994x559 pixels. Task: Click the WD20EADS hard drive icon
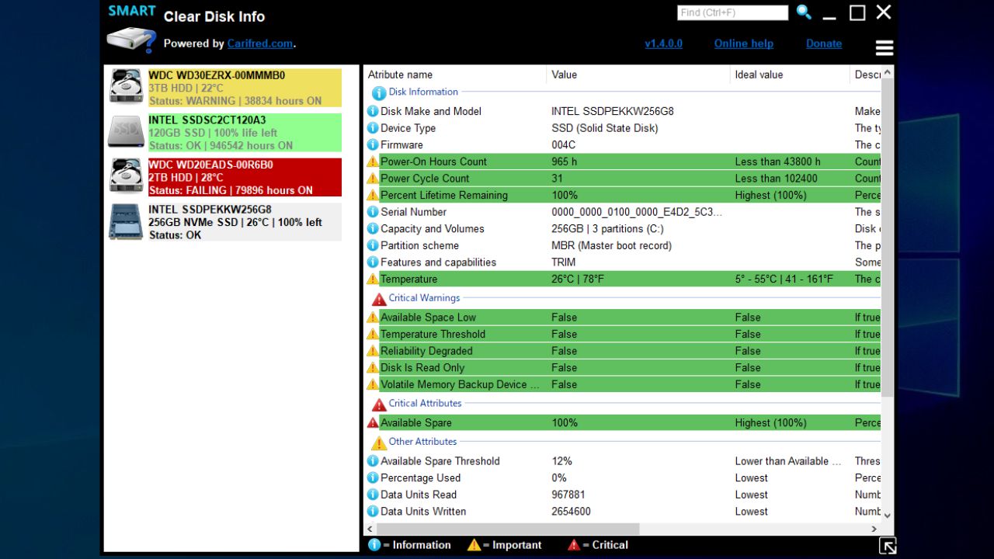point(126,176)
